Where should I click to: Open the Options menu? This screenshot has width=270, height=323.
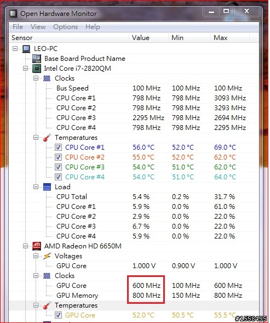click(x=65, y=27)
